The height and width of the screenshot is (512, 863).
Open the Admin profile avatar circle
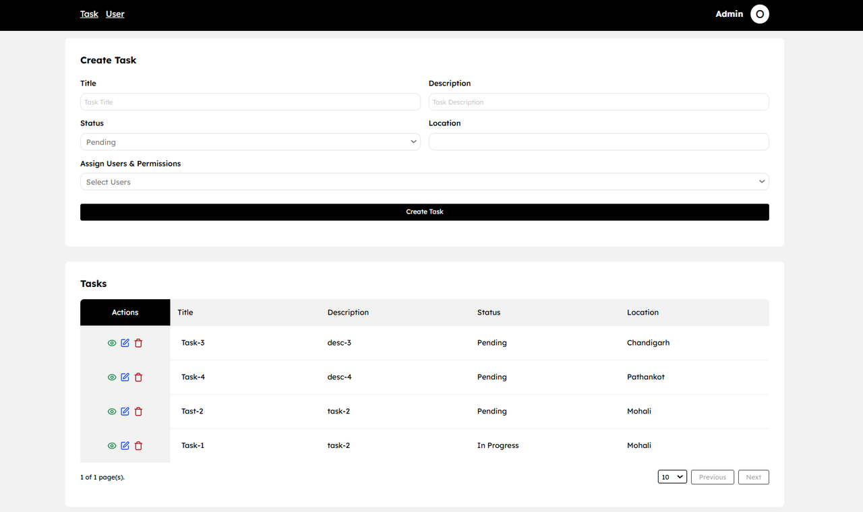[760, 14]
